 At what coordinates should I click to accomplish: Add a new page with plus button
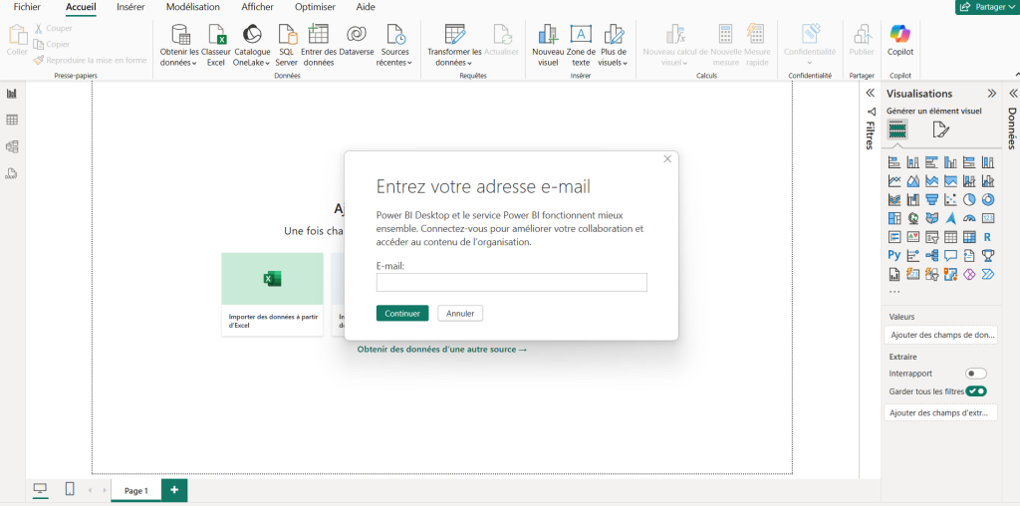coord(174,490)
